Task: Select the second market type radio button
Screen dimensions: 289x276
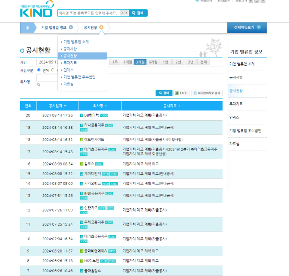Action: [53, 70]
